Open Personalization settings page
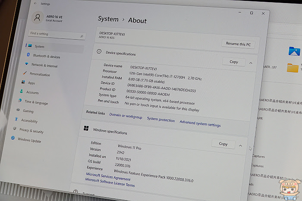Image resolution: width=302 pixels, height=201 pixels. [40, 74]
